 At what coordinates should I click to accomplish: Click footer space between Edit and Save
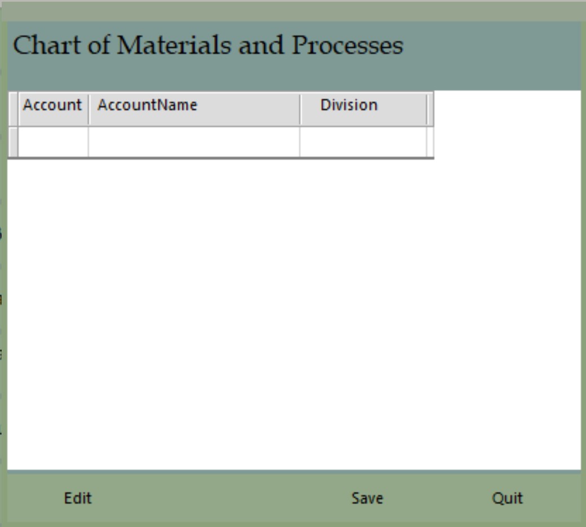[220, 498]
